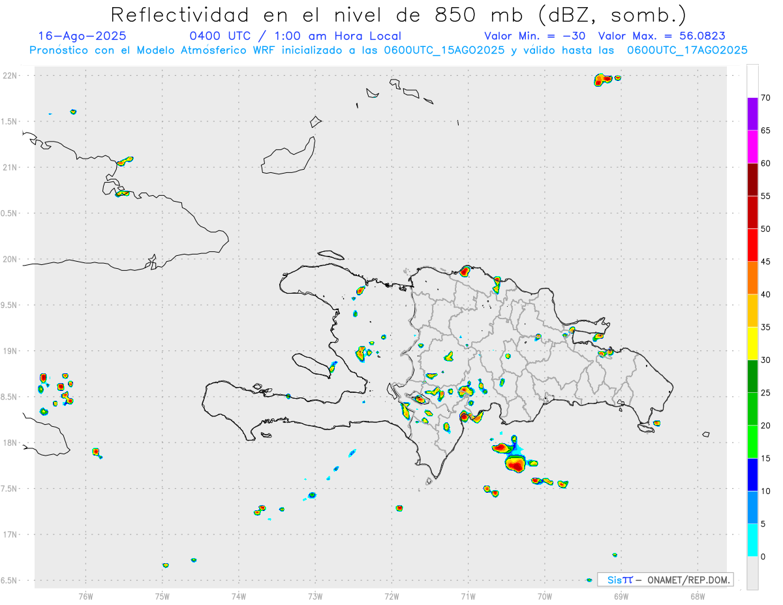Click the '55' colorbar tick label
The width and height of the screenshot is (783, 605).
pos(765,196)
